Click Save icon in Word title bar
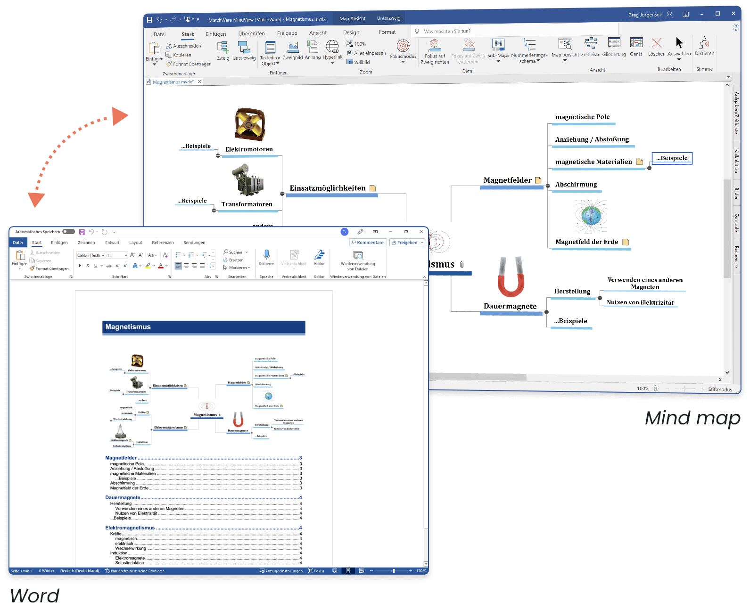This screenshot has width=750, height=609. coord(82,232)
